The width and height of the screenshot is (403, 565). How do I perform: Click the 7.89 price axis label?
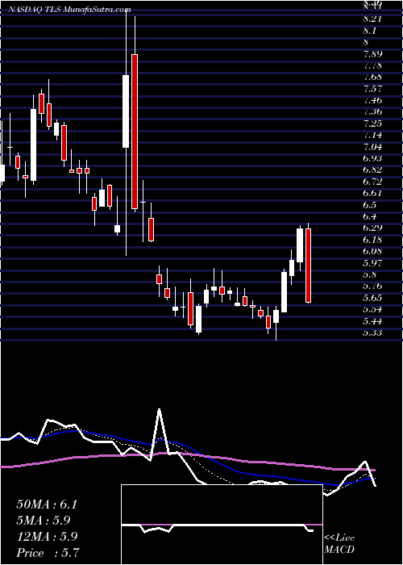point(372,54)
